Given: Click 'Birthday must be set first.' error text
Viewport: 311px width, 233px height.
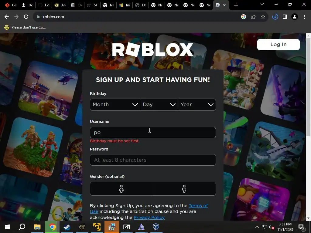Looking at the screenshot, I should (114, 141).
